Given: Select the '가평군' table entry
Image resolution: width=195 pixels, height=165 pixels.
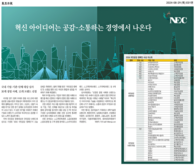Looking at the screenshot, I should [150, 131].
